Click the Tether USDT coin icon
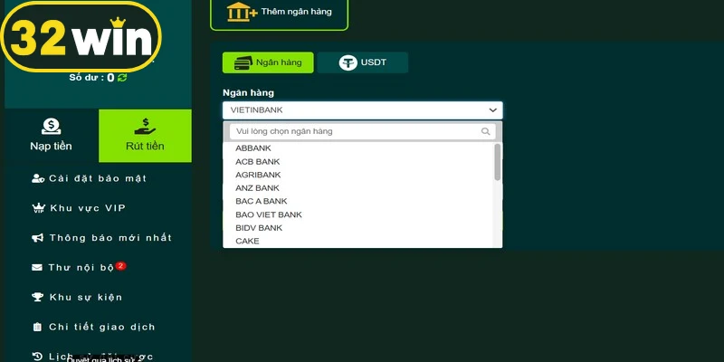The height and width of the screenshot is (362, 724). click(348, 62)
